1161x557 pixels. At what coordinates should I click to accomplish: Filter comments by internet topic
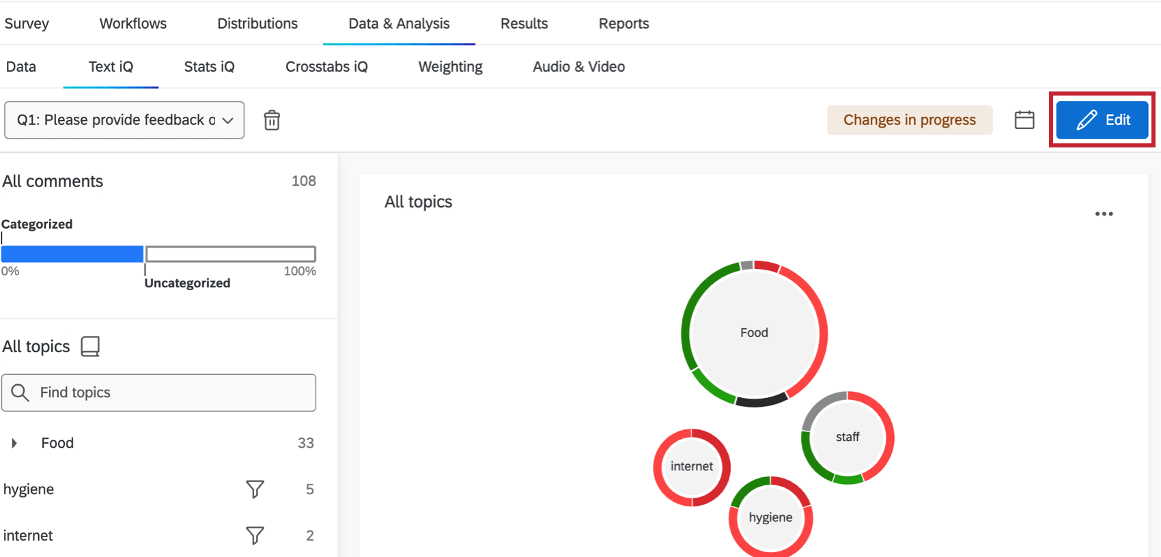point(255,535)
